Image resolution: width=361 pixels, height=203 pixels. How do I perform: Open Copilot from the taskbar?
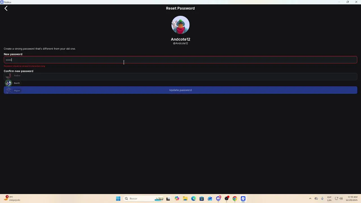click(177, 199)
